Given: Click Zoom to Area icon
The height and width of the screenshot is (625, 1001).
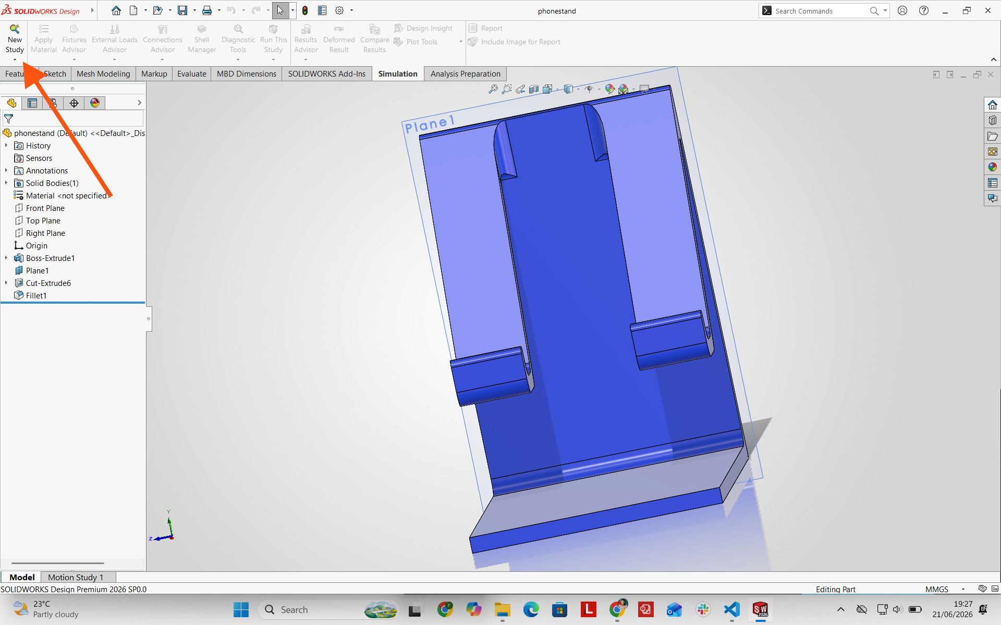Looking at the screenshot, I should (x=506, y=89).
